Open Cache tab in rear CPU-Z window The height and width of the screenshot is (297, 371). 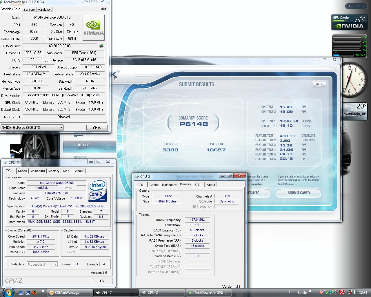[x=22, y=171]
